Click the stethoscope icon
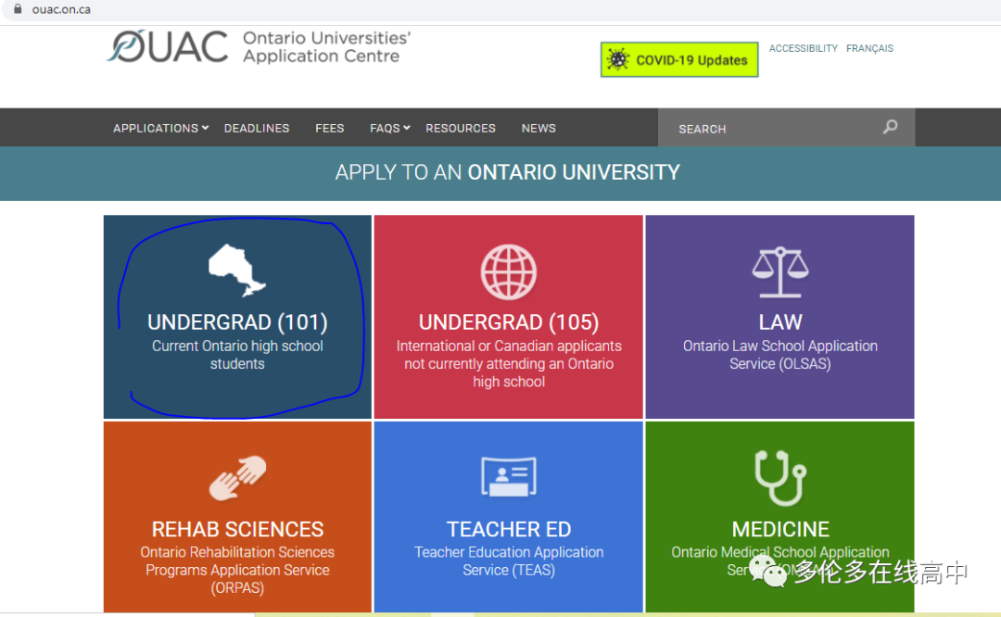 coord(780,478)
